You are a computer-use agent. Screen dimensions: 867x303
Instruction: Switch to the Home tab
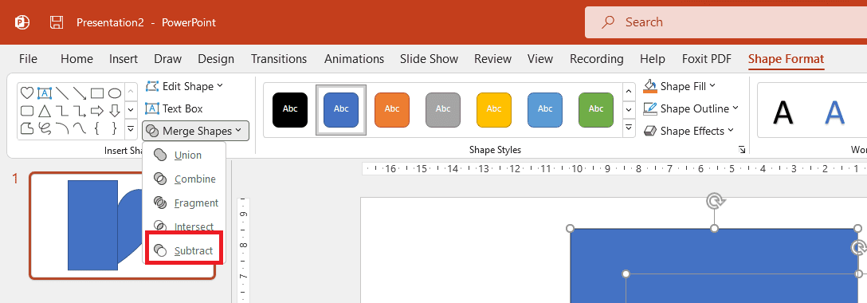point(76,59)
